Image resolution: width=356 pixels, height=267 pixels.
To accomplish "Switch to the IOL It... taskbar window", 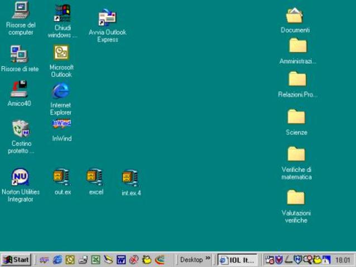I will pyautogui.click(x=237, y=260).
